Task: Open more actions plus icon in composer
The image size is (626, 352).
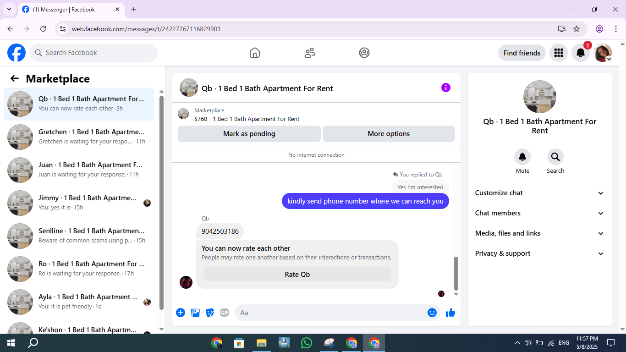Action: coord(181,313)
